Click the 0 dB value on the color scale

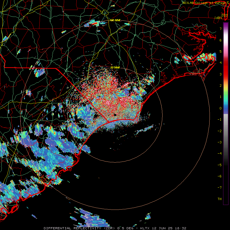(x=221, y=108)
